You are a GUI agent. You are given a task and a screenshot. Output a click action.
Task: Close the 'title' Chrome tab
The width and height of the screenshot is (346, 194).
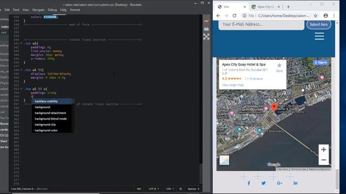[245, 7]
